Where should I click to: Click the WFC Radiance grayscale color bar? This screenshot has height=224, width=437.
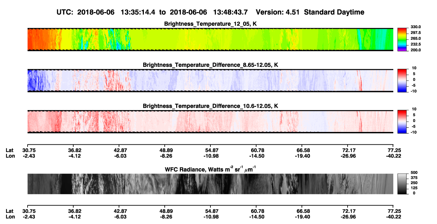click(x=402, y=183)
